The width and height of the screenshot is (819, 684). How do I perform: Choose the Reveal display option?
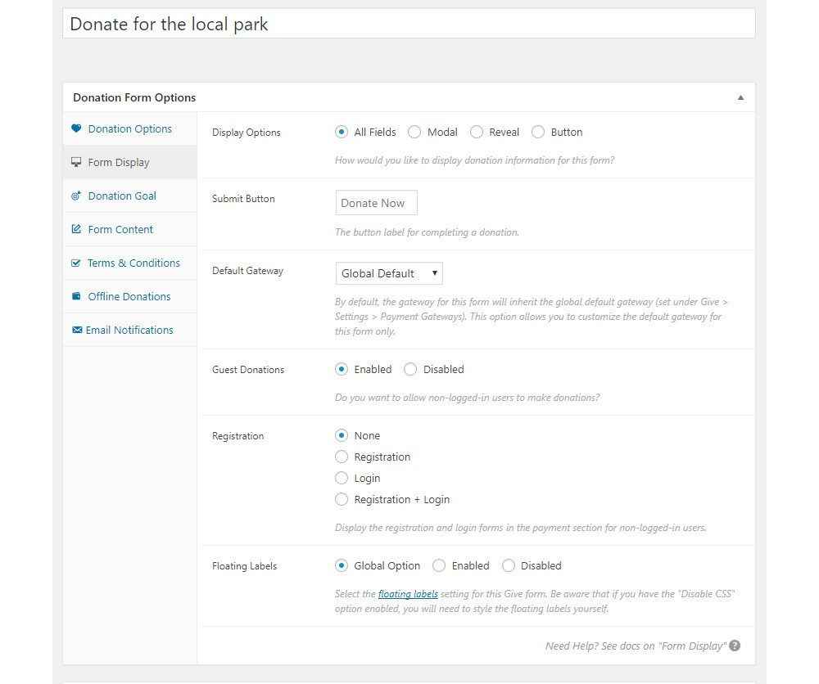coord(477,132)
